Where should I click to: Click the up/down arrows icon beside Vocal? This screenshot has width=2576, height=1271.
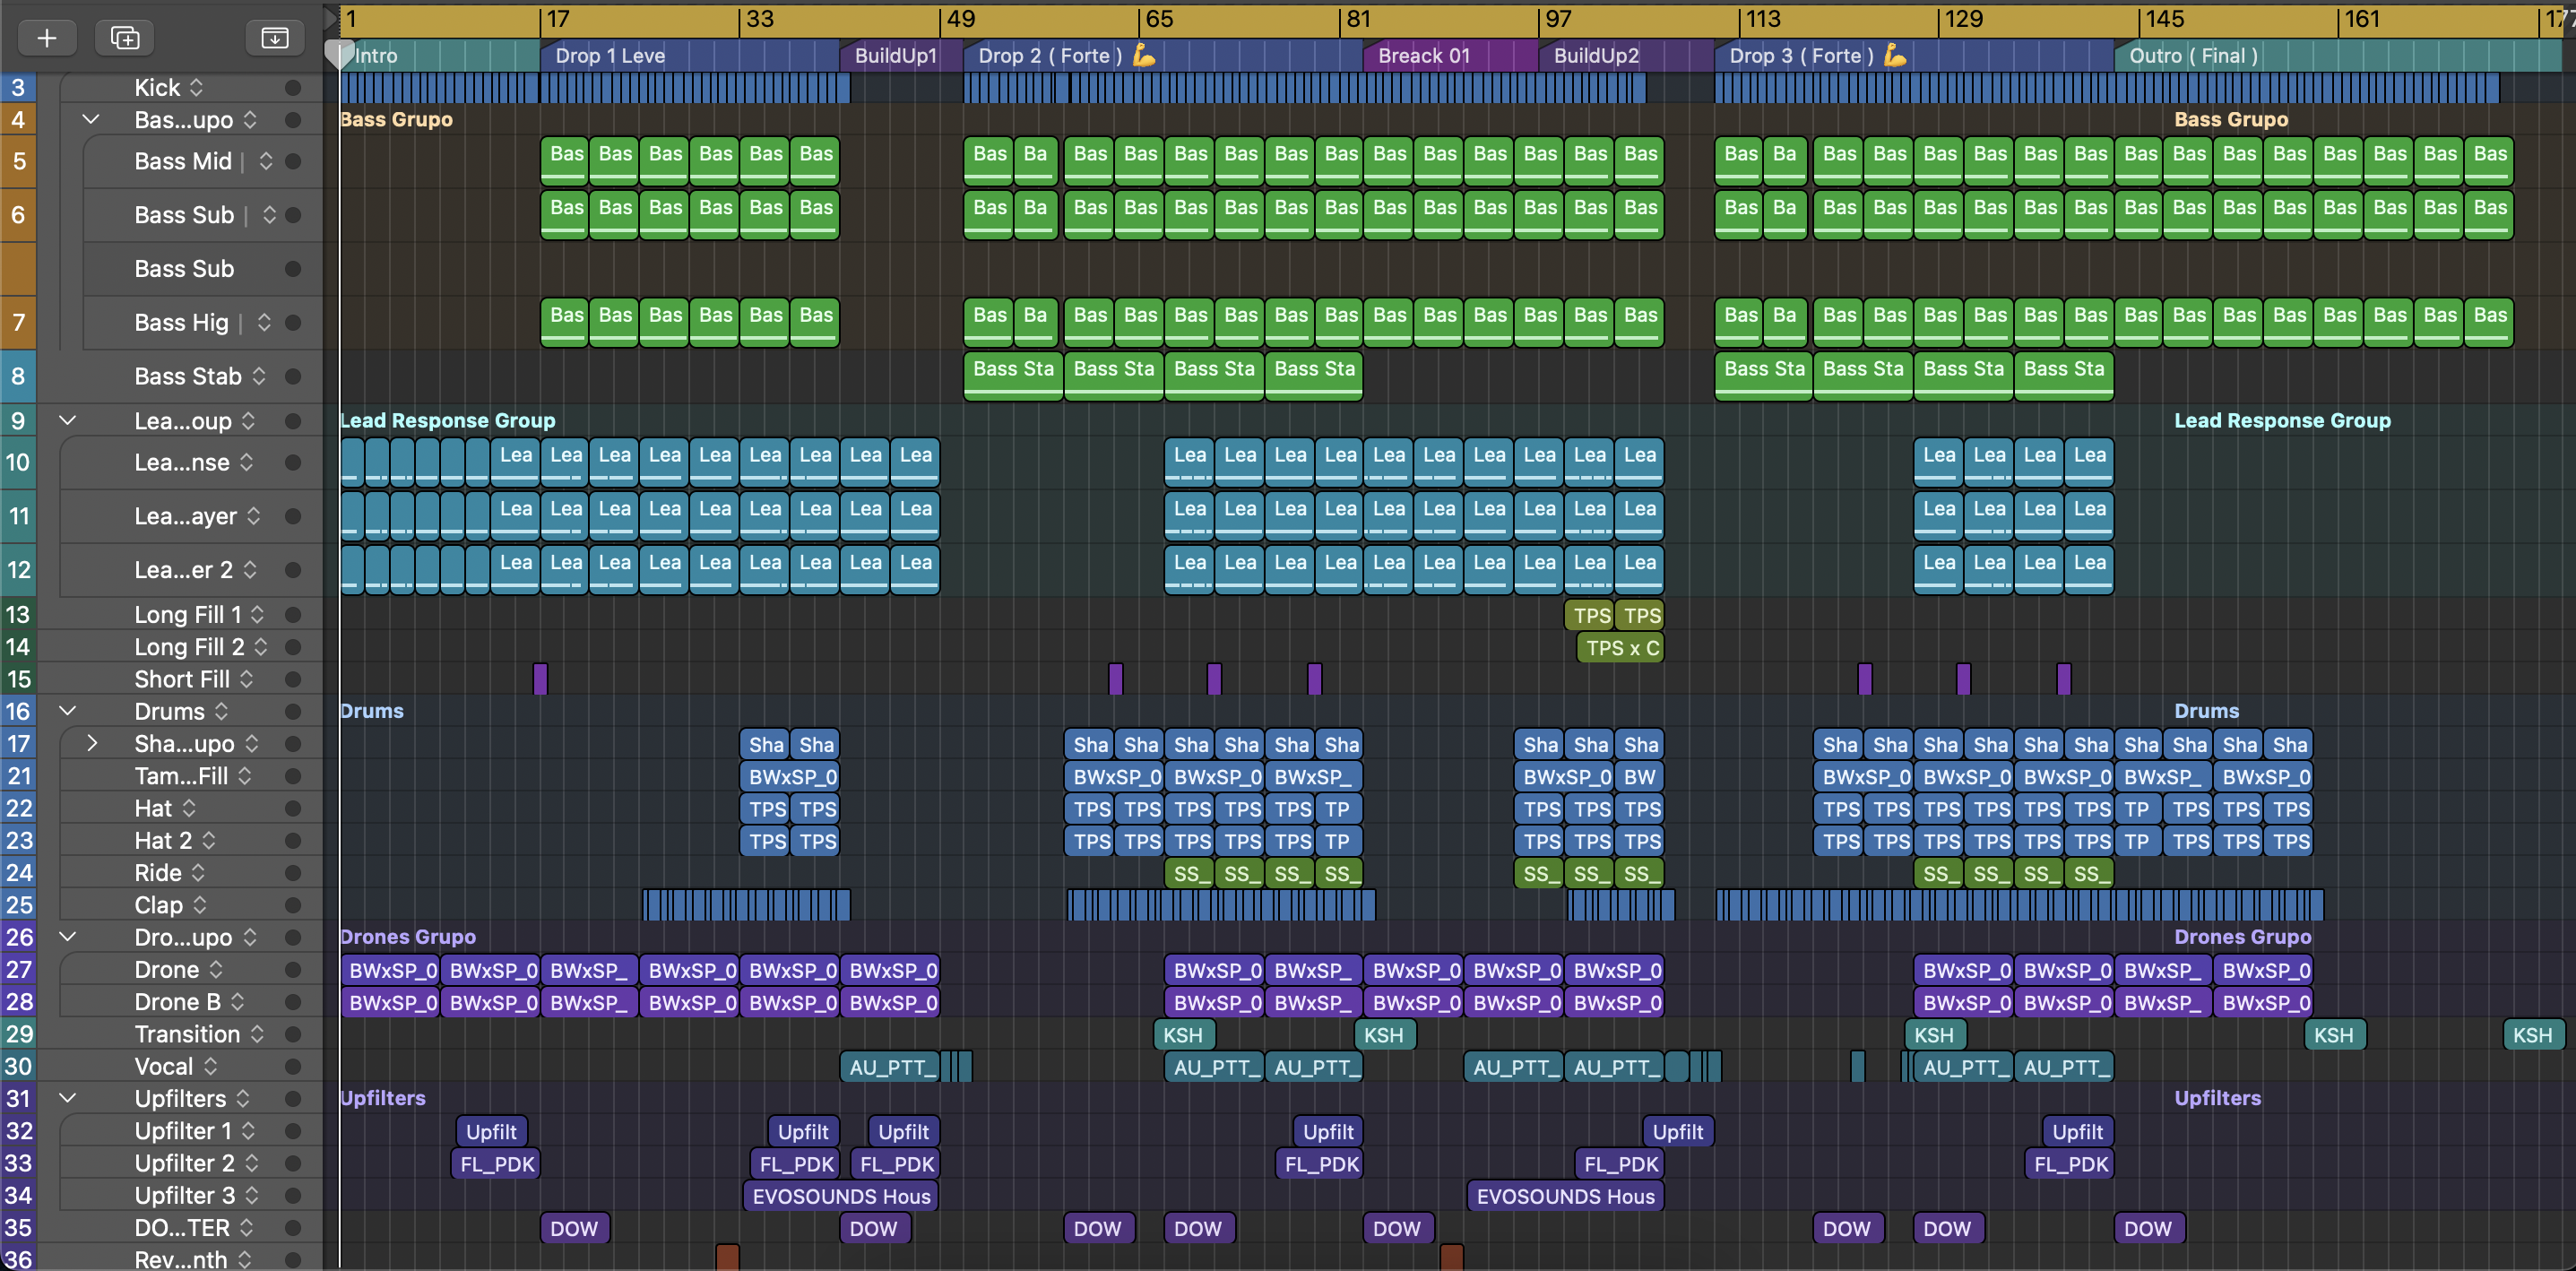(x=210, y=1066)
